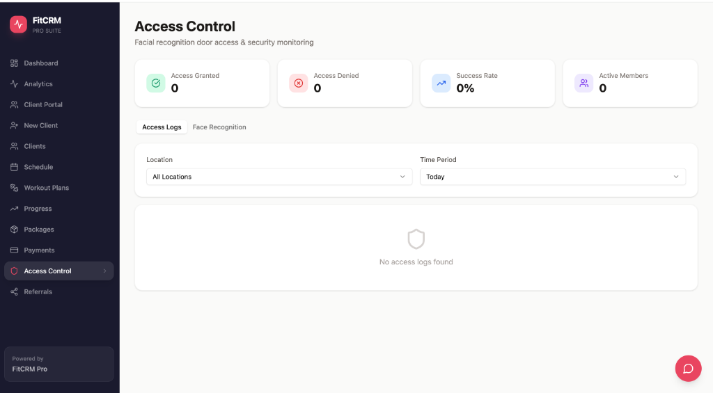Open Referrals from the sidebar

click(59, 291)
